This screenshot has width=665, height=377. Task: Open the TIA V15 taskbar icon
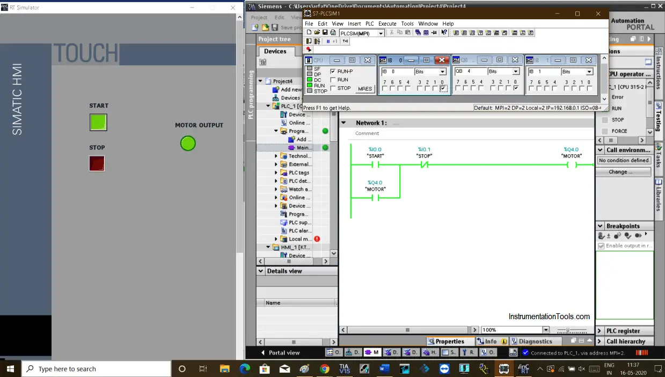point(345,368)
